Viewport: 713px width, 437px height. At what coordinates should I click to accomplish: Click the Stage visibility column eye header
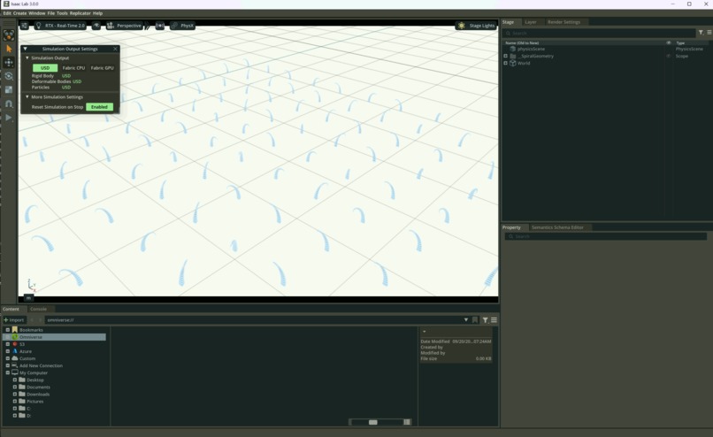click(669, 42)
